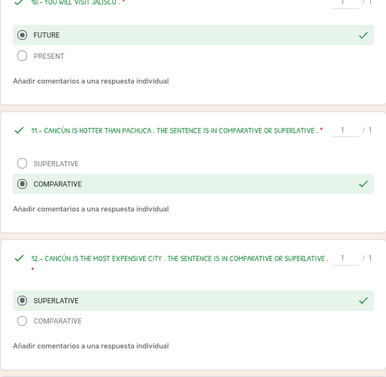Screen dimensions: 386x377
Task: Click correct-mark icon left of question 10 title
Action: coord(19,2)
